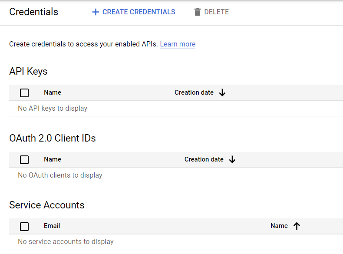Viewport: 343px width, 254px height.
Task: Click the plus icon beside Create Credentials
Action: [96, 12]
